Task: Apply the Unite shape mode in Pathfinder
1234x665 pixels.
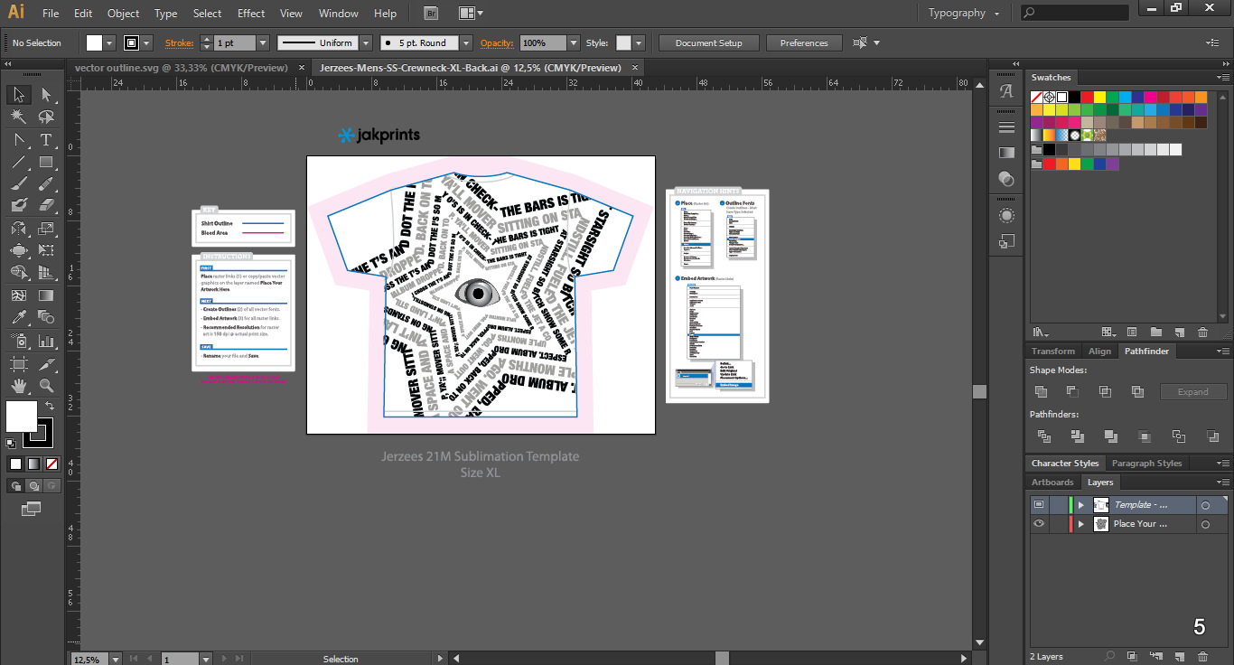Action: coord(1042,391)
